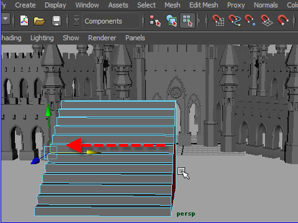Click the green Y-axis move handle
298x223 pixels.
48,109
